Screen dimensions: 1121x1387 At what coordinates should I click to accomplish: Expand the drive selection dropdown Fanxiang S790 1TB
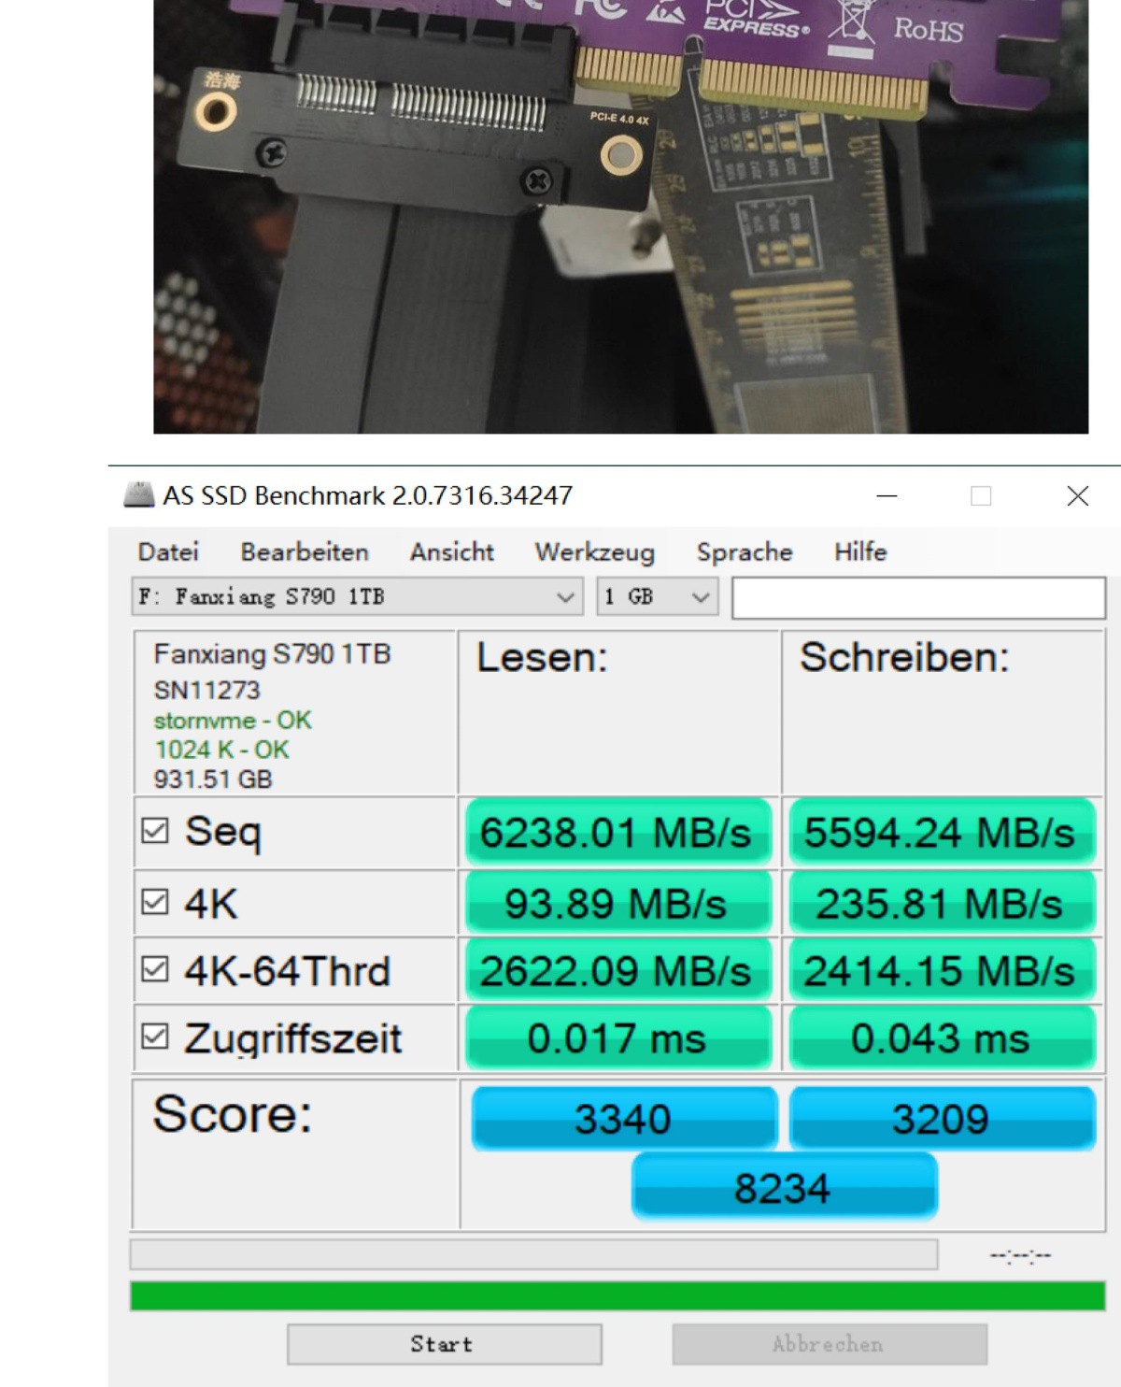pos(357,596)
